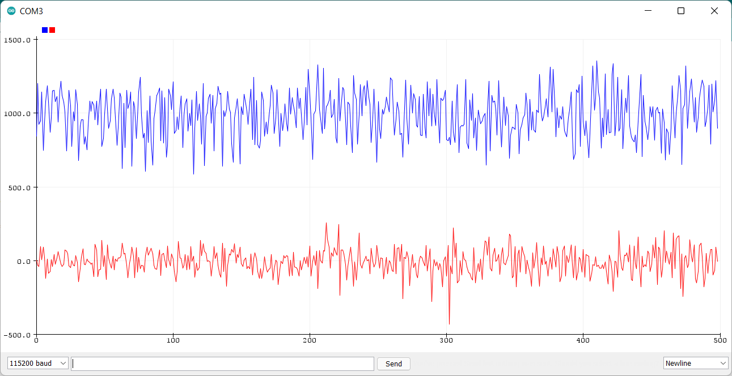Click the 1500.0 Y-axis label
Viewport: 732px width, 376px height.
pyautogui.click(x=18, y=40)
